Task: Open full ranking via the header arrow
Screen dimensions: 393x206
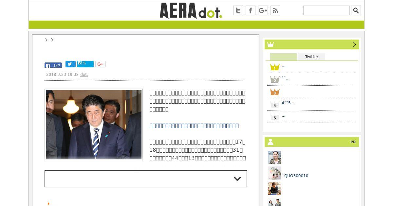Action: 354,44
